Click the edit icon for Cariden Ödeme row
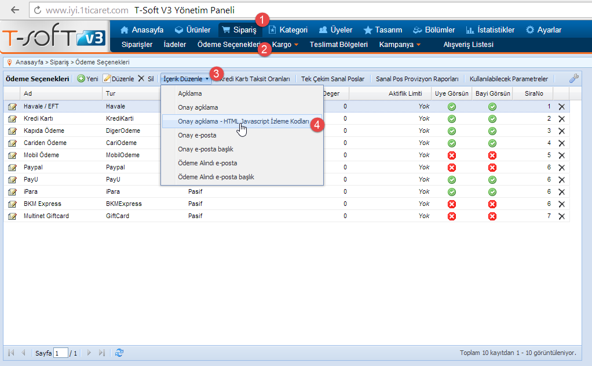 [x=12, y=143]
